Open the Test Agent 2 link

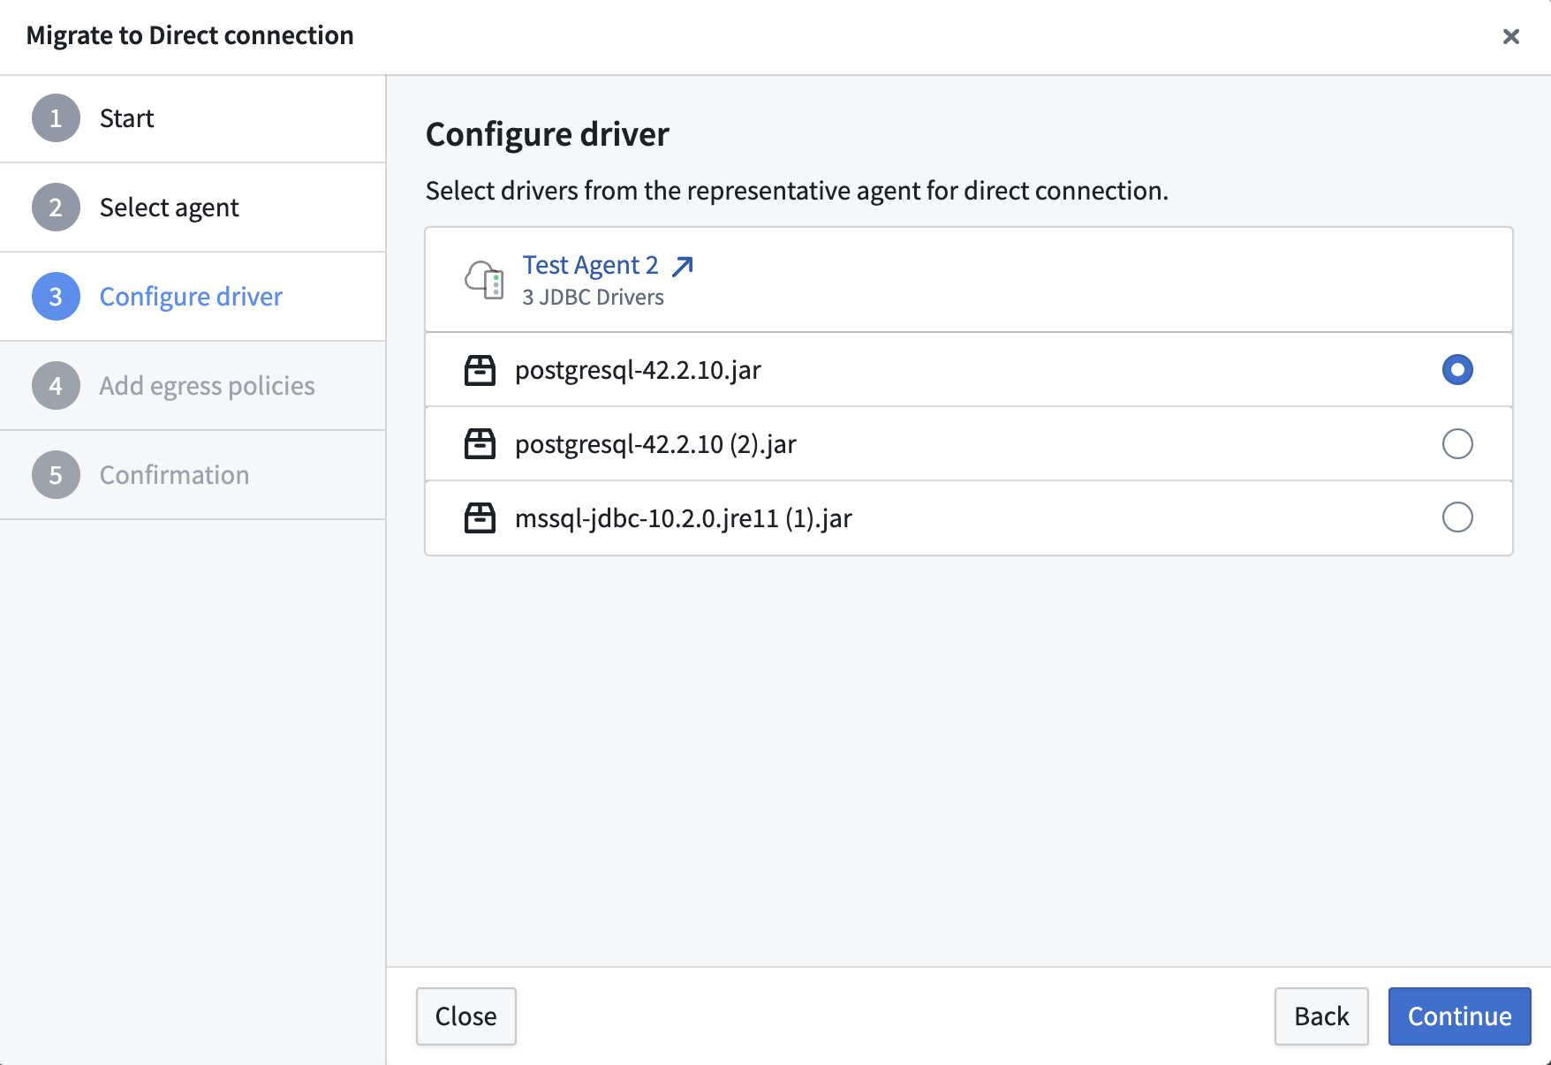[590, 265]
